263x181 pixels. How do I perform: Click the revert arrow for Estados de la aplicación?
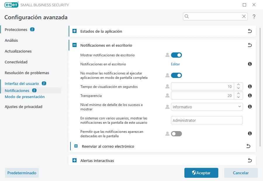[x=250, y=31]
